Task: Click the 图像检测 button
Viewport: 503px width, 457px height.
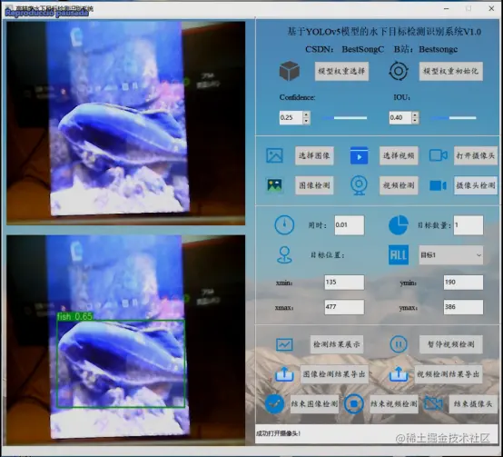Action: (x=314, y=185)
